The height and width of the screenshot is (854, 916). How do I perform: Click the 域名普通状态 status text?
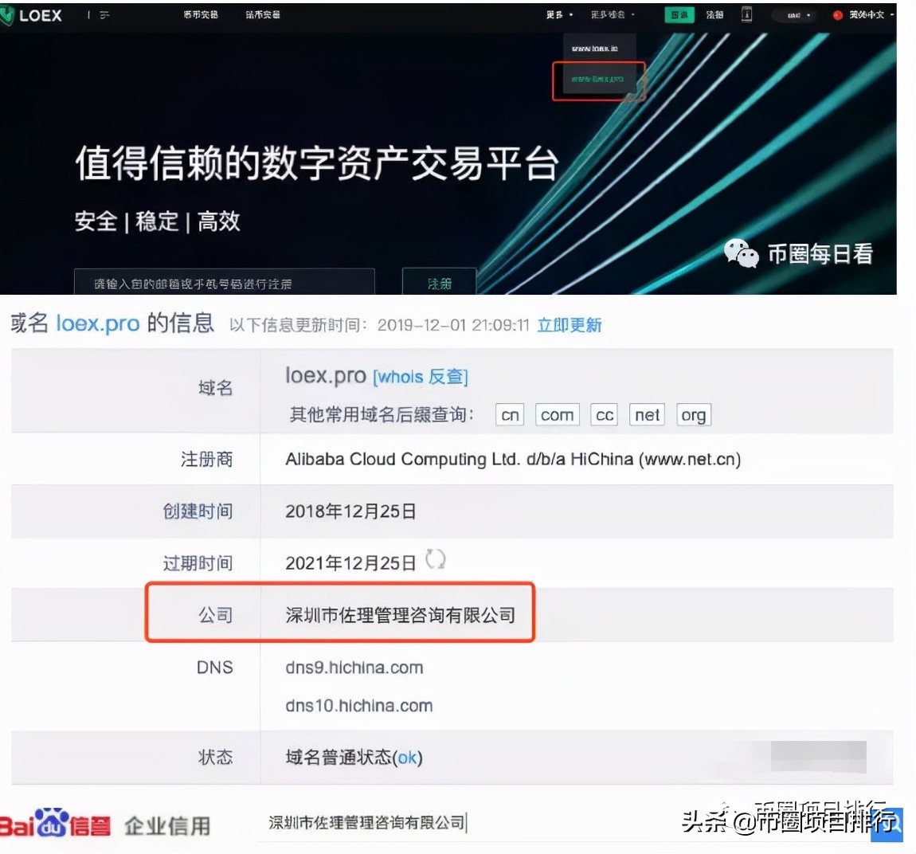click(338, 758)
